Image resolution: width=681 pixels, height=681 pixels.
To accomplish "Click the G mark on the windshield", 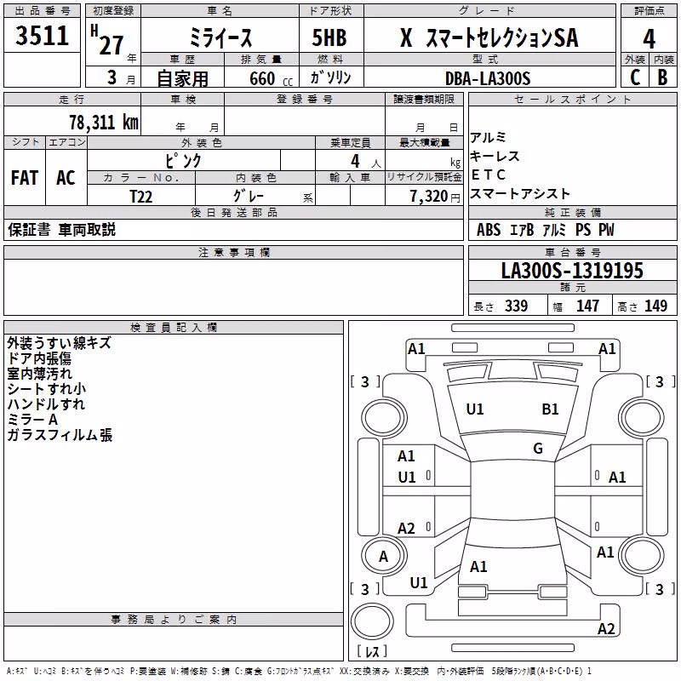I will (538, 449).
